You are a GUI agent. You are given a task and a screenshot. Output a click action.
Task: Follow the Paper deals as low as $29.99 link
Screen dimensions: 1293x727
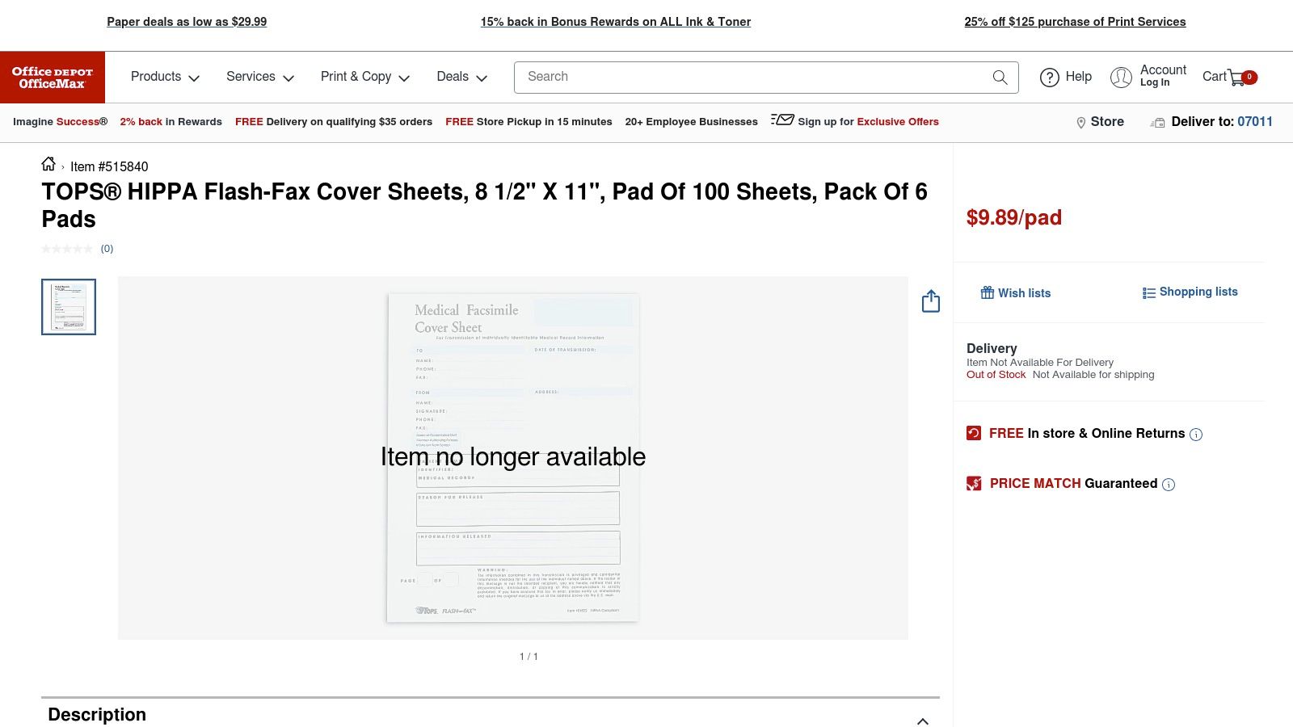pos(187,21)
